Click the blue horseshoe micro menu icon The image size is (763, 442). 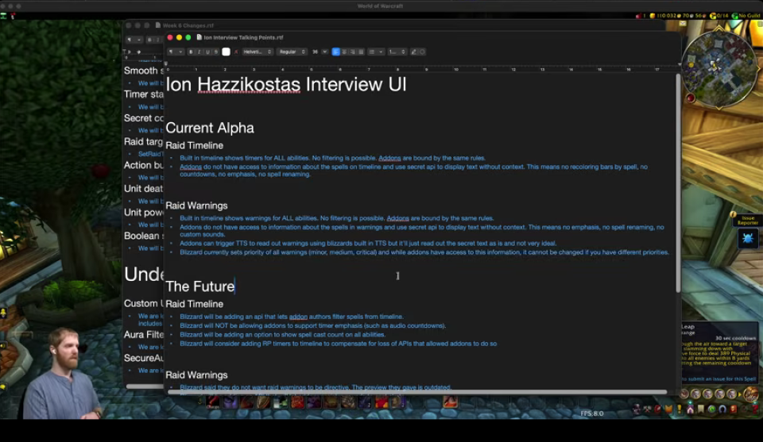(722, 409)
